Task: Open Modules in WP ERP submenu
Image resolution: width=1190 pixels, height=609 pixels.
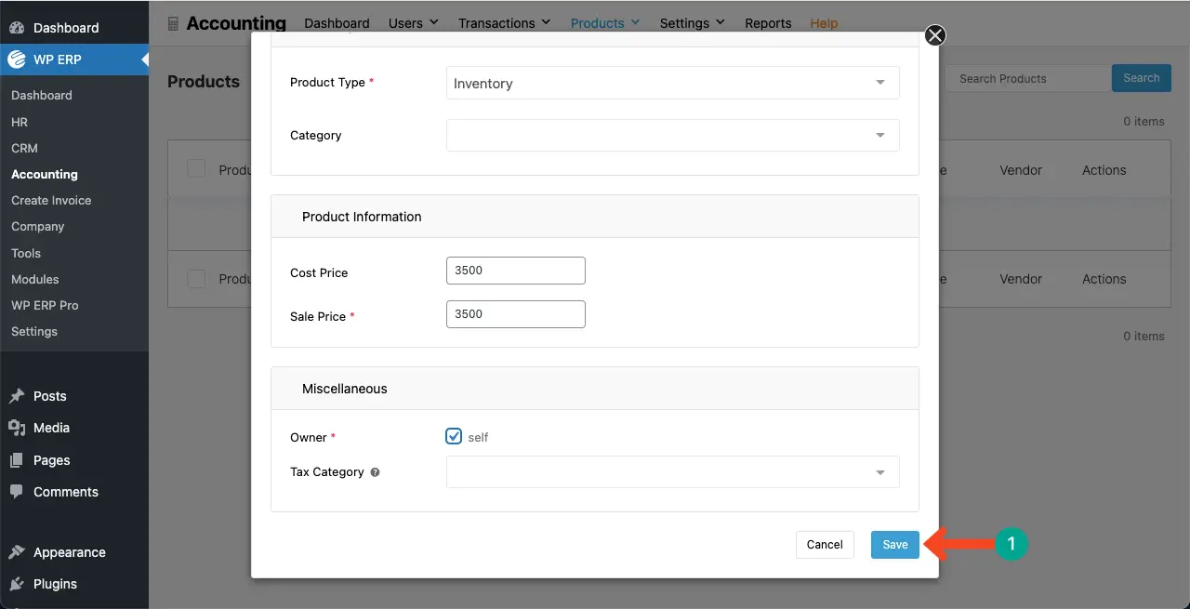Action: pyautogui.click(x=35, y=279)
